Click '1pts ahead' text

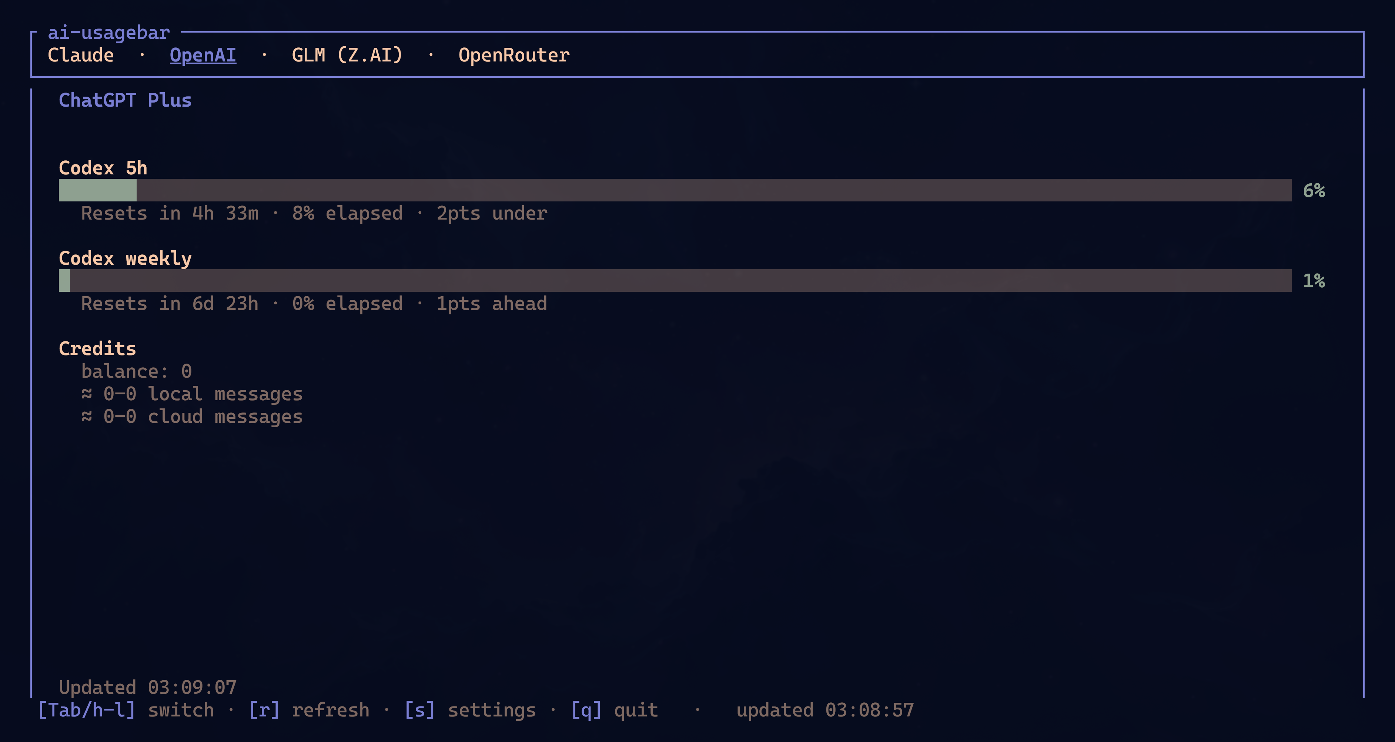[492, 304]
